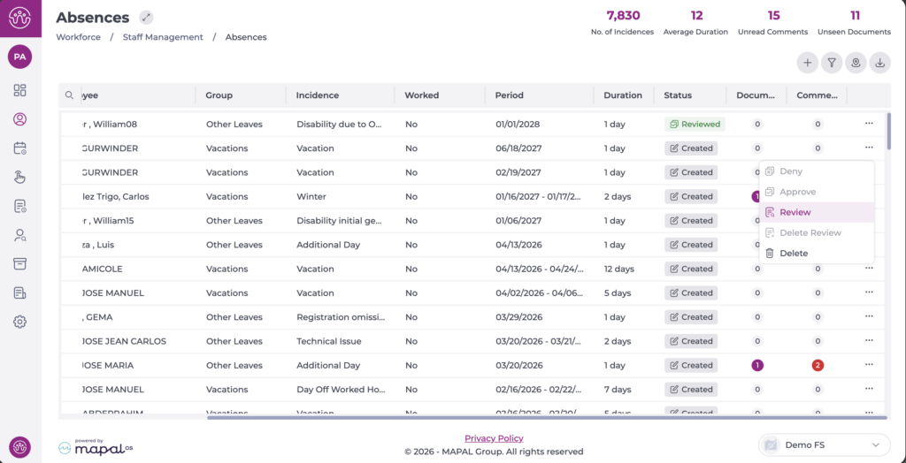Click the expand icon beside Absences title

click(146, 18)
